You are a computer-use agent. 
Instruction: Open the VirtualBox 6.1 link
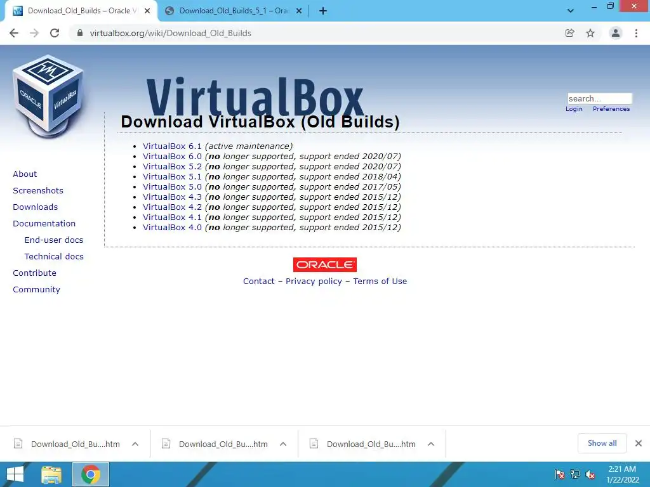click(x=172, y=146)
